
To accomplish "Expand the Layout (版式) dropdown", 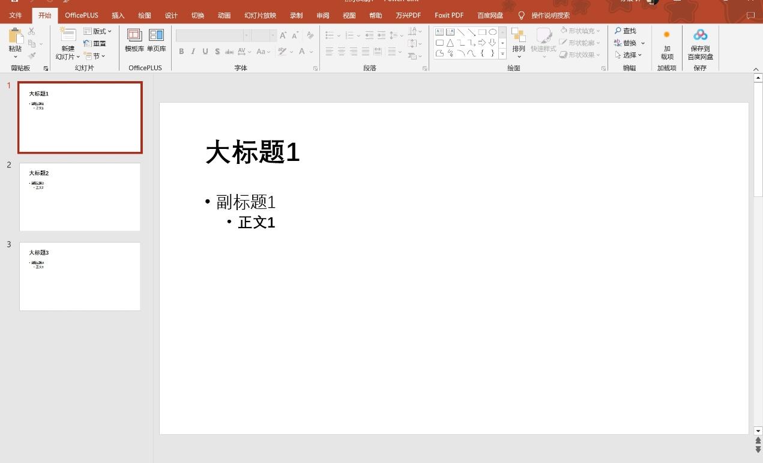I will click(97, 31).
